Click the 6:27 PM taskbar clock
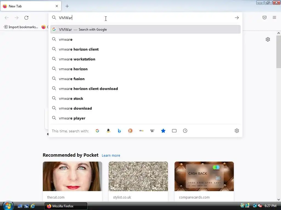Screen dimensions: 281x210 (x=270, y=206)
